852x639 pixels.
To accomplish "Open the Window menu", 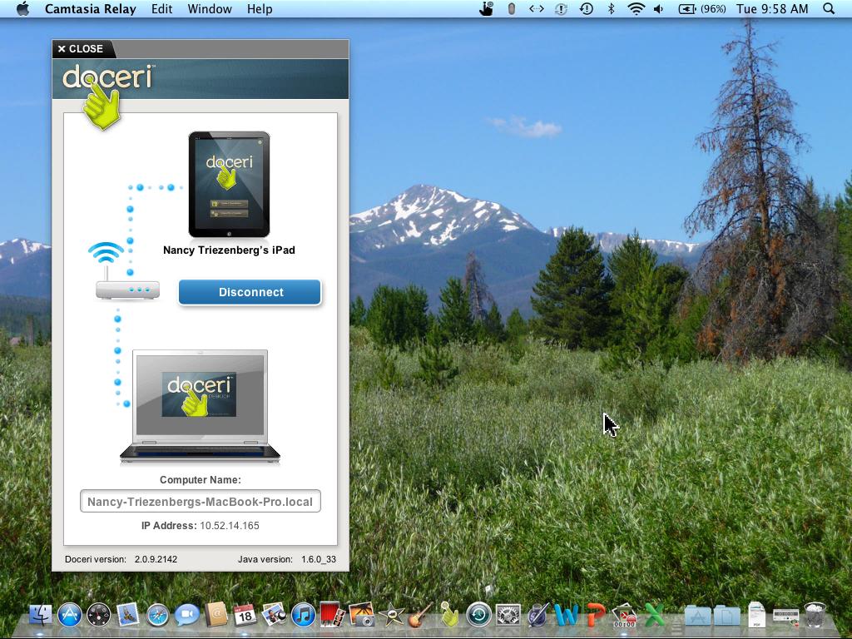I will tap(209, 8).
